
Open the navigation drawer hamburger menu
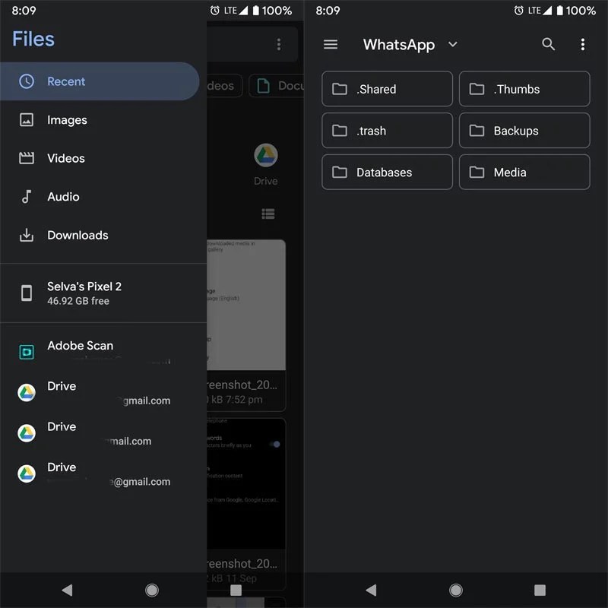point(331,44)
